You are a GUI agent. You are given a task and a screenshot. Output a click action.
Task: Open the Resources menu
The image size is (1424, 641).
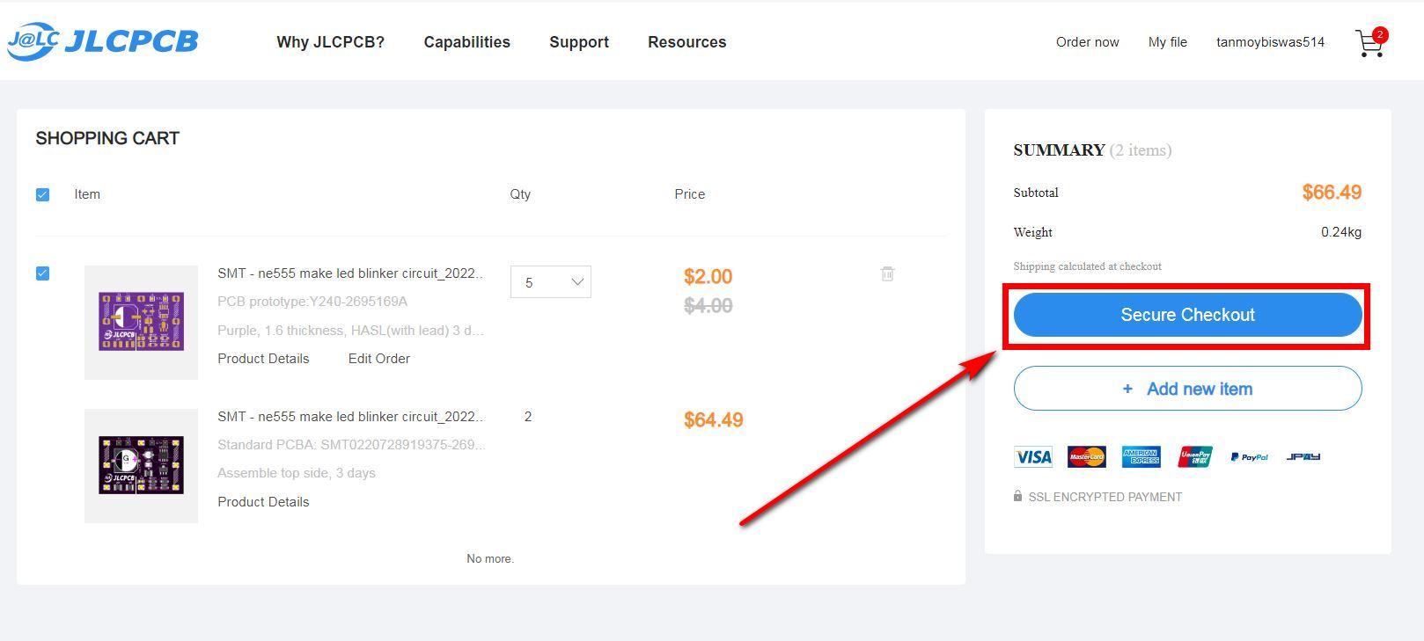click(687, 42)
